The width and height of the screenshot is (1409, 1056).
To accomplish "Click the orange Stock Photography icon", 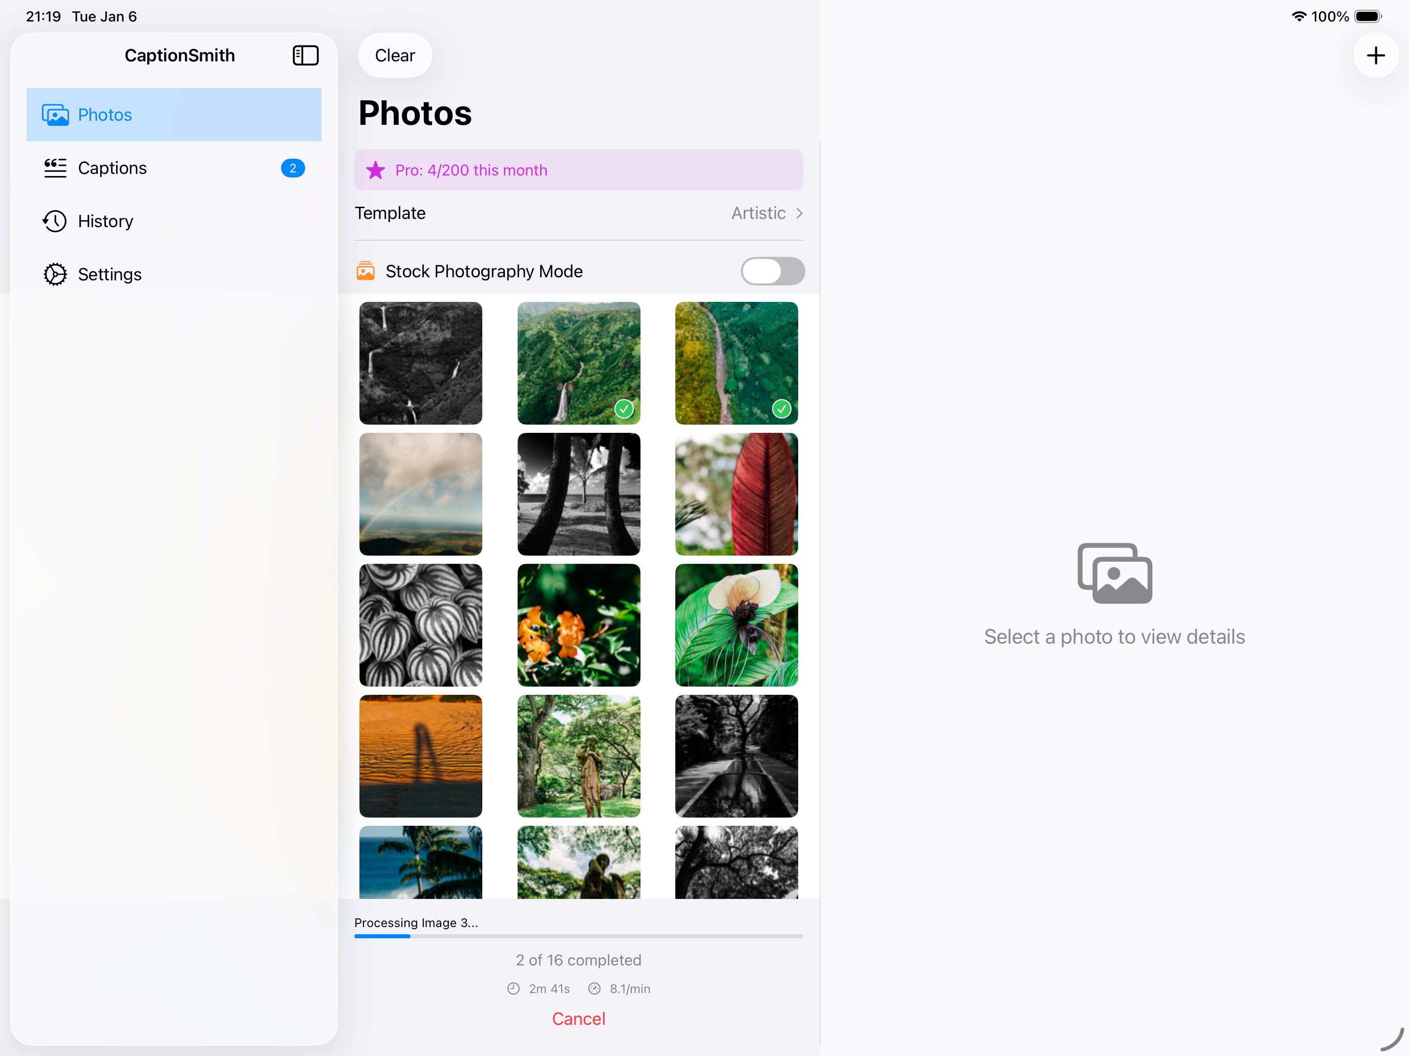I will pyautogui.click(x=366, y=271).
